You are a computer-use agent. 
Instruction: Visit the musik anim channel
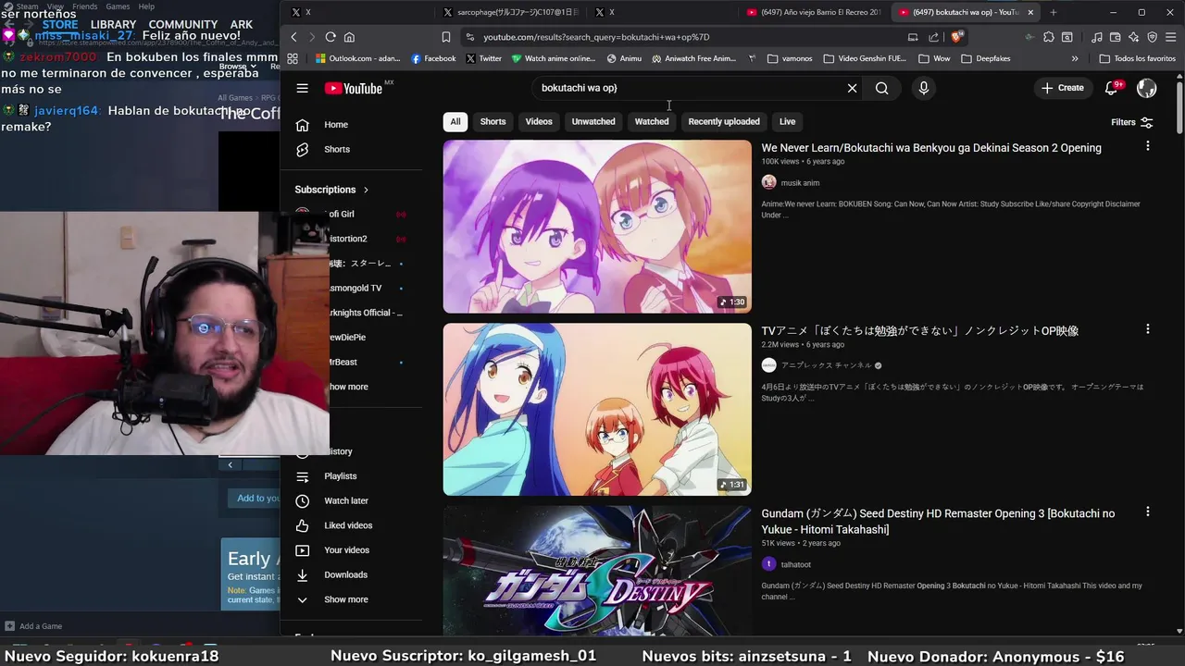[x=800, y=183]
